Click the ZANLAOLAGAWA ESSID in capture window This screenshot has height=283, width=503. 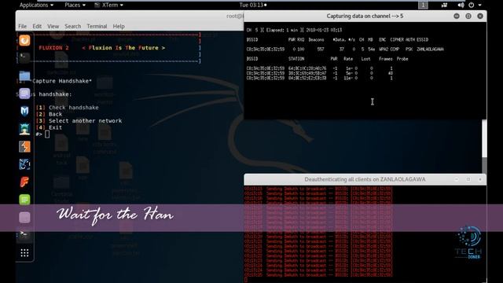[x=430, y=50]
